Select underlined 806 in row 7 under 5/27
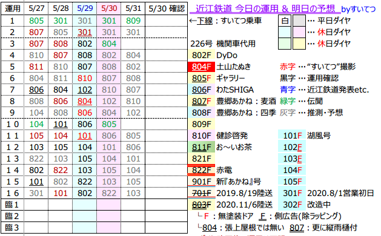 tap(36, 90)
